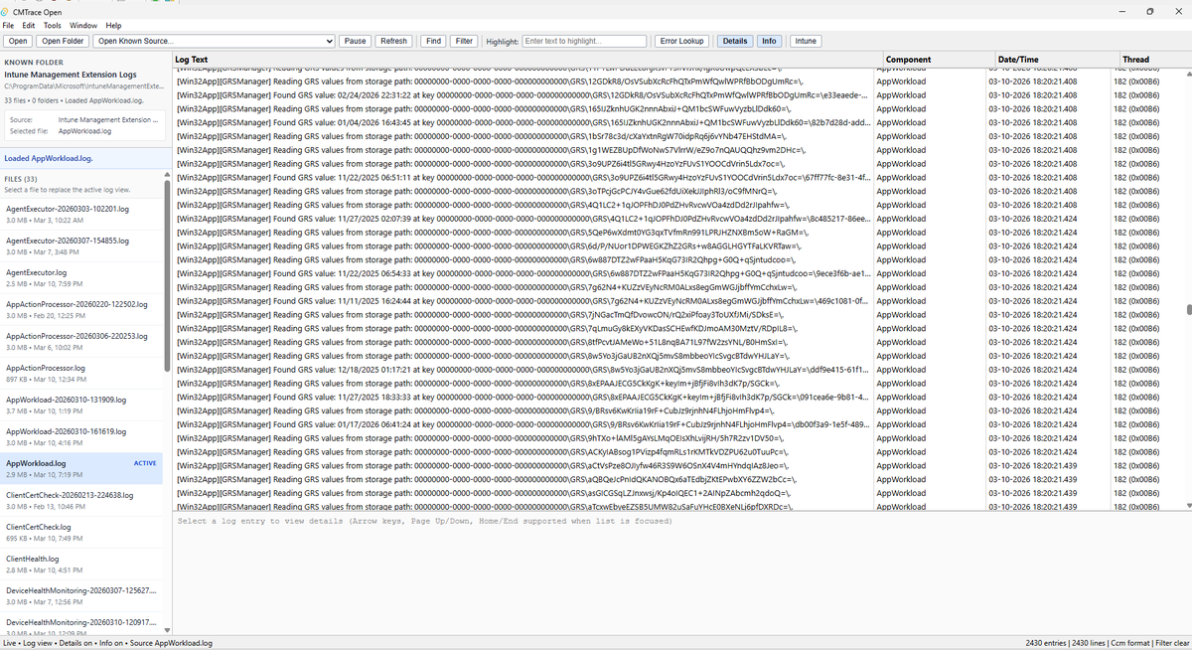The width and height of the screenshot is (1192, 650).
Task: Select AgentExecutor-20260303-102201.log file
Action: click(x=81, y=214)
